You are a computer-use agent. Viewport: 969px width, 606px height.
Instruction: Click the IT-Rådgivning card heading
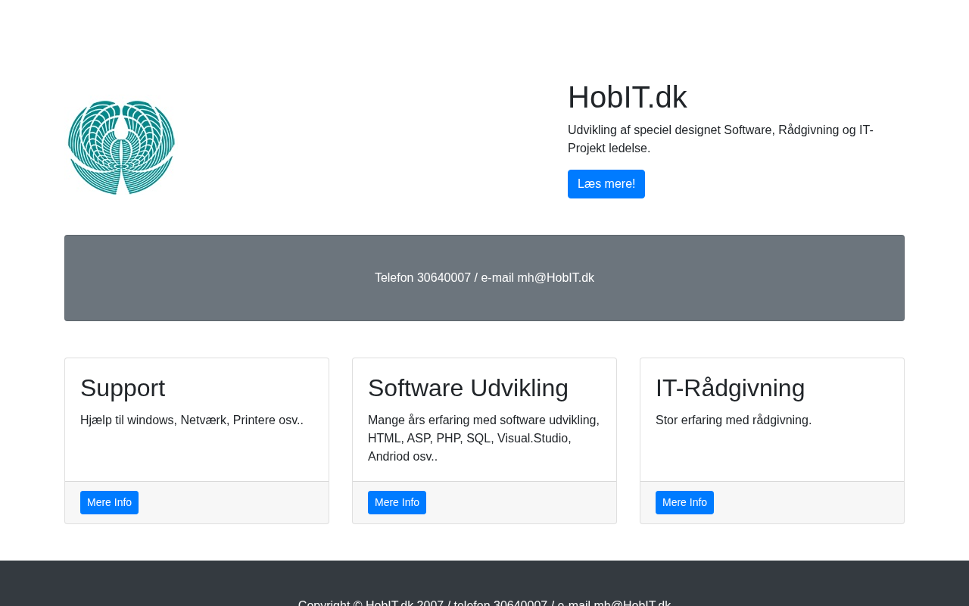click(x=731, y=388)
